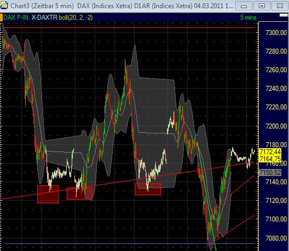Click the 7172,44 yellow price tag
The width and height of the screenshot is (289, 251).
[270, 152]
